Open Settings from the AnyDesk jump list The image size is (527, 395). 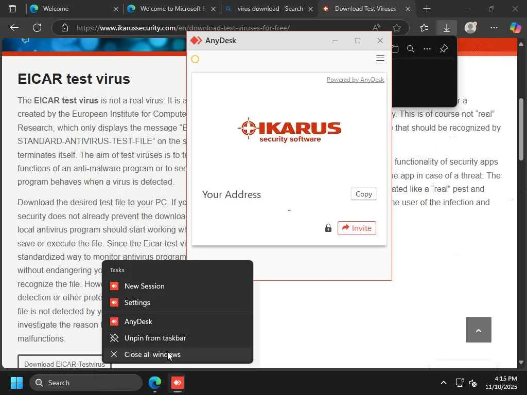point(178,302)
